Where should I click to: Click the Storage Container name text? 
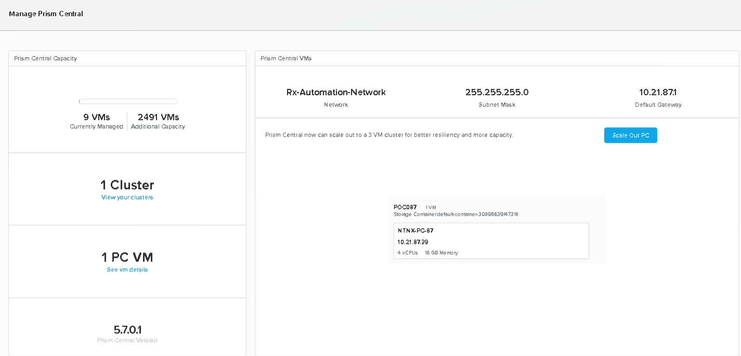pyautogui.click(x=456, y=214)
